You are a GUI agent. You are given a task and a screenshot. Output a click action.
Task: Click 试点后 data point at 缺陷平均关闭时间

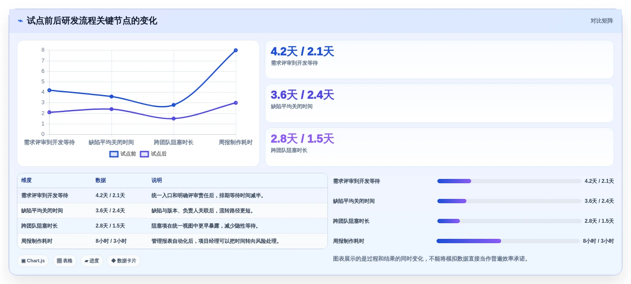tap(112, 109)
